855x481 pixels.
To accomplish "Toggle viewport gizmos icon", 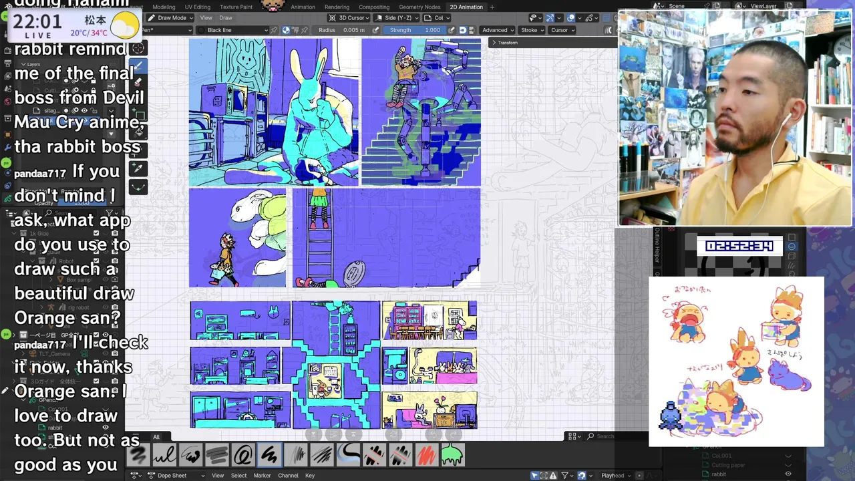I will coord(549,18).
